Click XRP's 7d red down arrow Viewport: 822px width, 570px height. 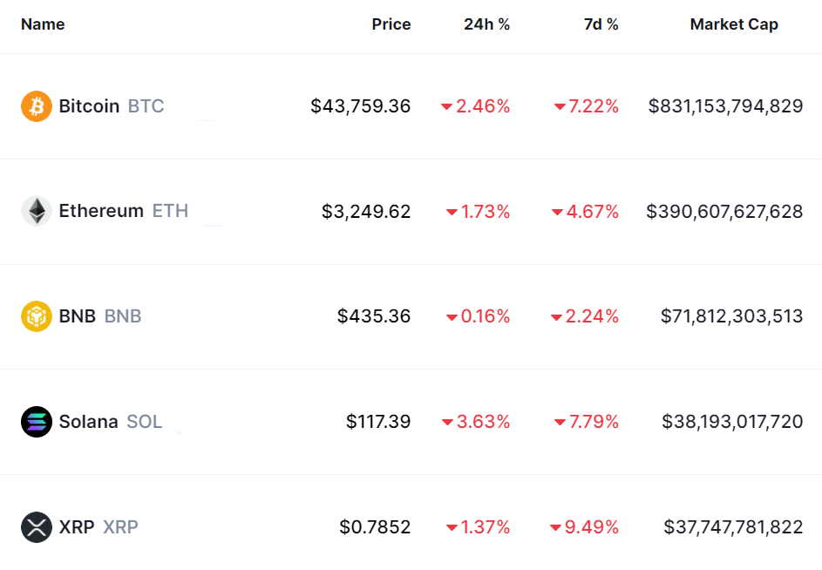555,528
